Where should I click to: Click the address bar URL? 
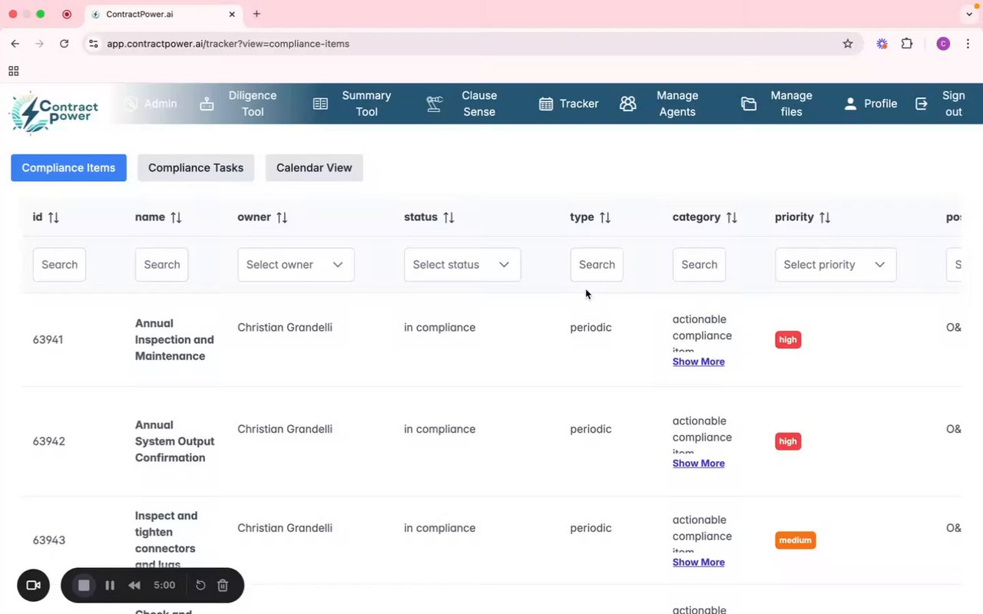click(x=228, y=44)
